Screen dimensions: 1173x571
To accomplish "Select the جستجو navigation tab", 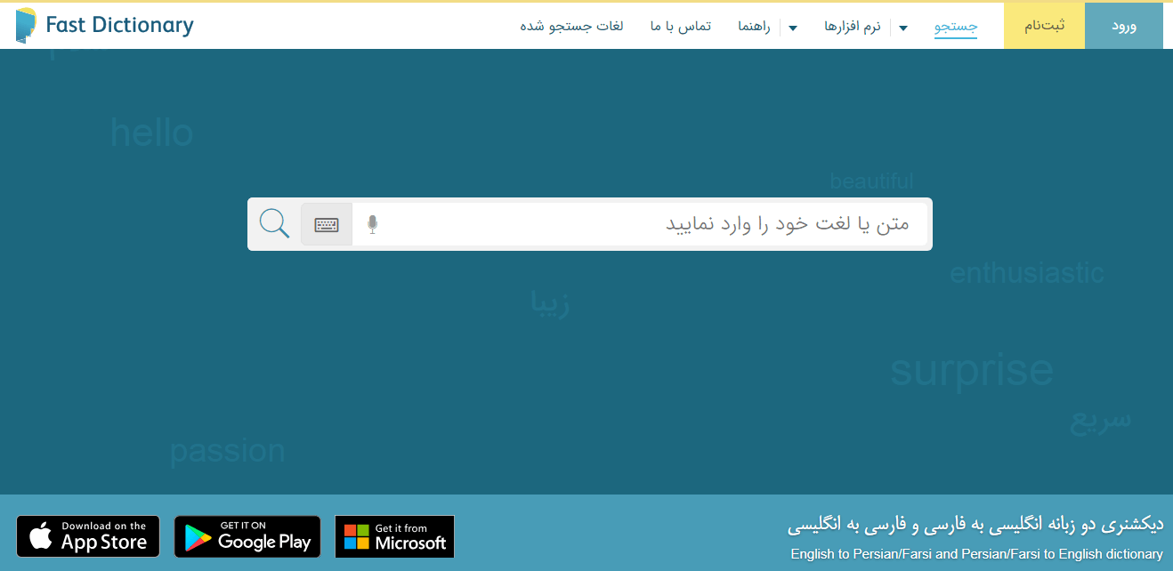I will [956, 27].
